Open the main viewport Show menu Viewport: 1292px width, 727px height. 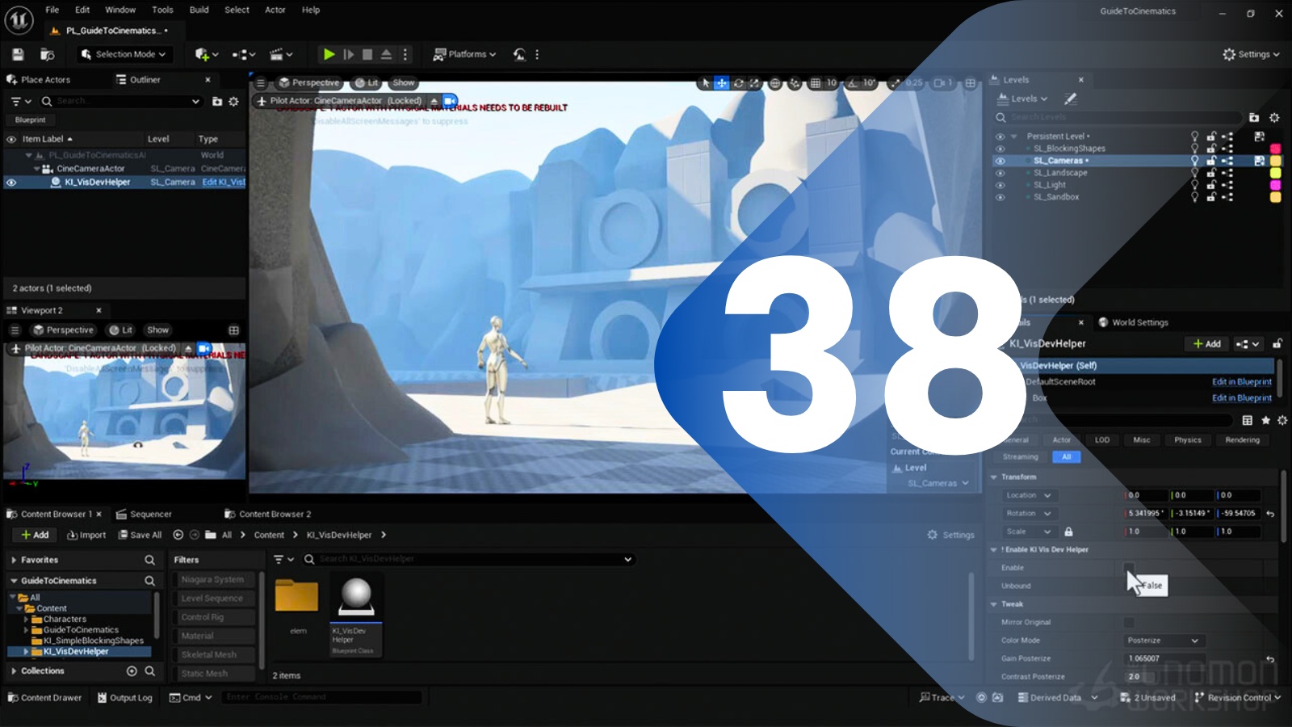403,82
